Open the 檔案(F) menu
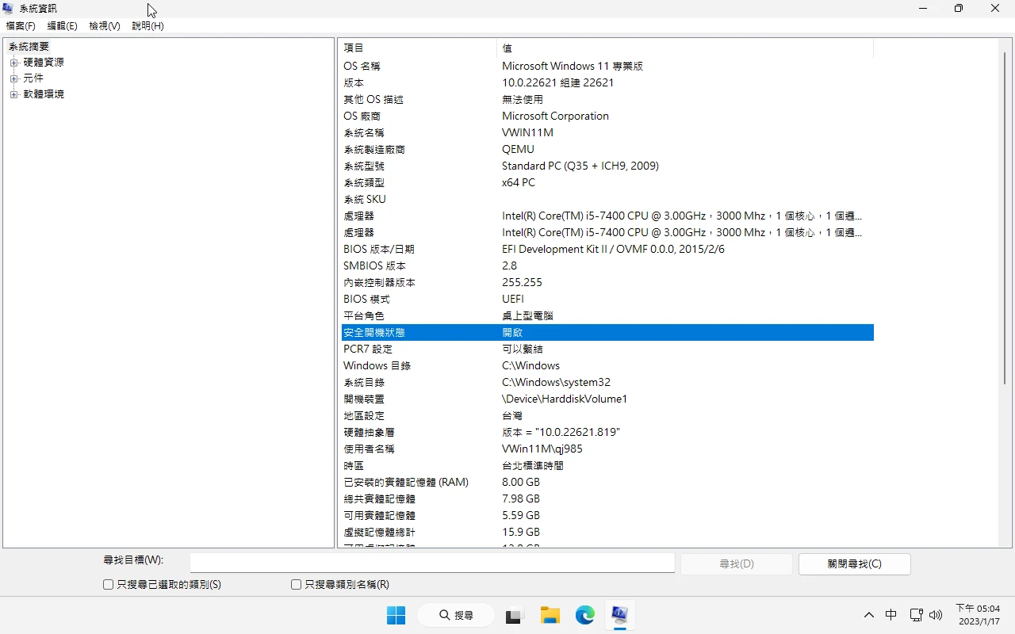 (x=21, y=26)
